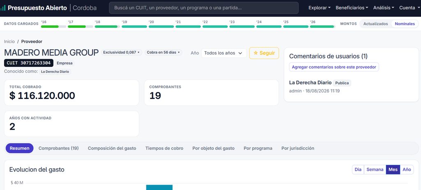Open the Explorar dropdown menu
The height and width of the screenshot is (190, 421).
click(x=319, y=8)
